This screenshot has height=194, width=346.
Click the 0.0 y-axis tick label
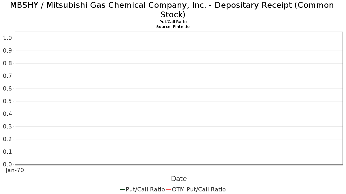click(7, 164)
